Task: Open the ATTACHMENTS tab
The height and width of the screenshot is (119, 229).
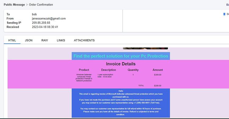Action: (x=84, y=40)
